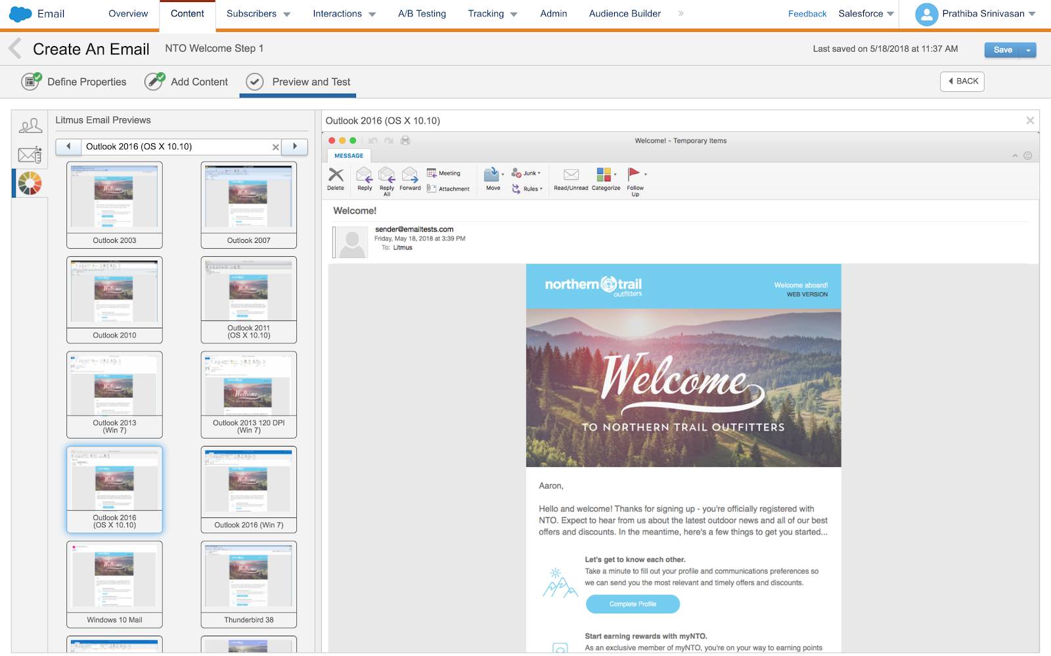Select the Outlook 2003 preview thumbnail
Image resolution: width=1051 pixels, height=656 pixels.
click(114, 205)
